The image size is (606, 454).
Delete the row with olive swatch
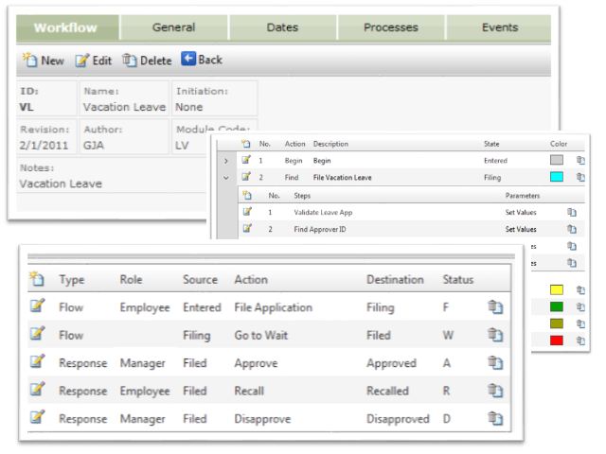pos(580,323)
